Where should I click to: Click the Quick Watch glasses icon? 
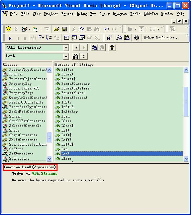click(90, 38)
